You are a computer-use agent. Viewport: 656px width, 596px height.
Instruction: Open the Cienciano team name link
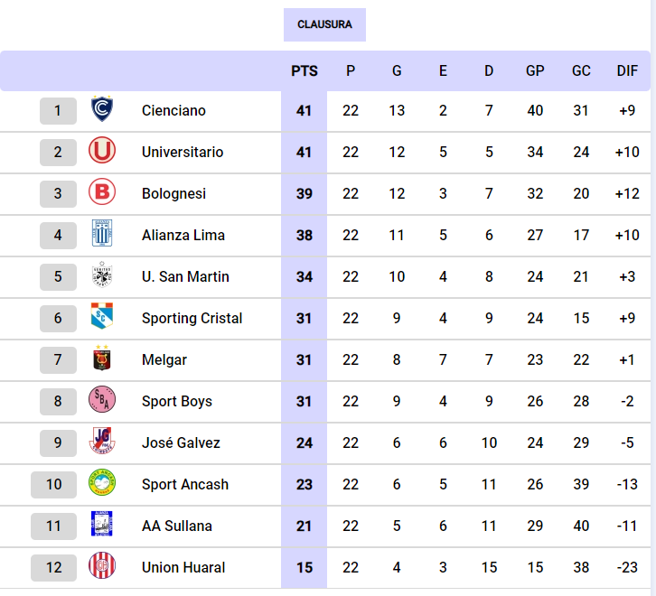(173, 110)
